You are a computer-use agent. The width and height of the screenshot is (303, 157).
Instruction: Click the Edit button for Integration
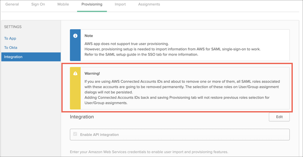[279, 117]
